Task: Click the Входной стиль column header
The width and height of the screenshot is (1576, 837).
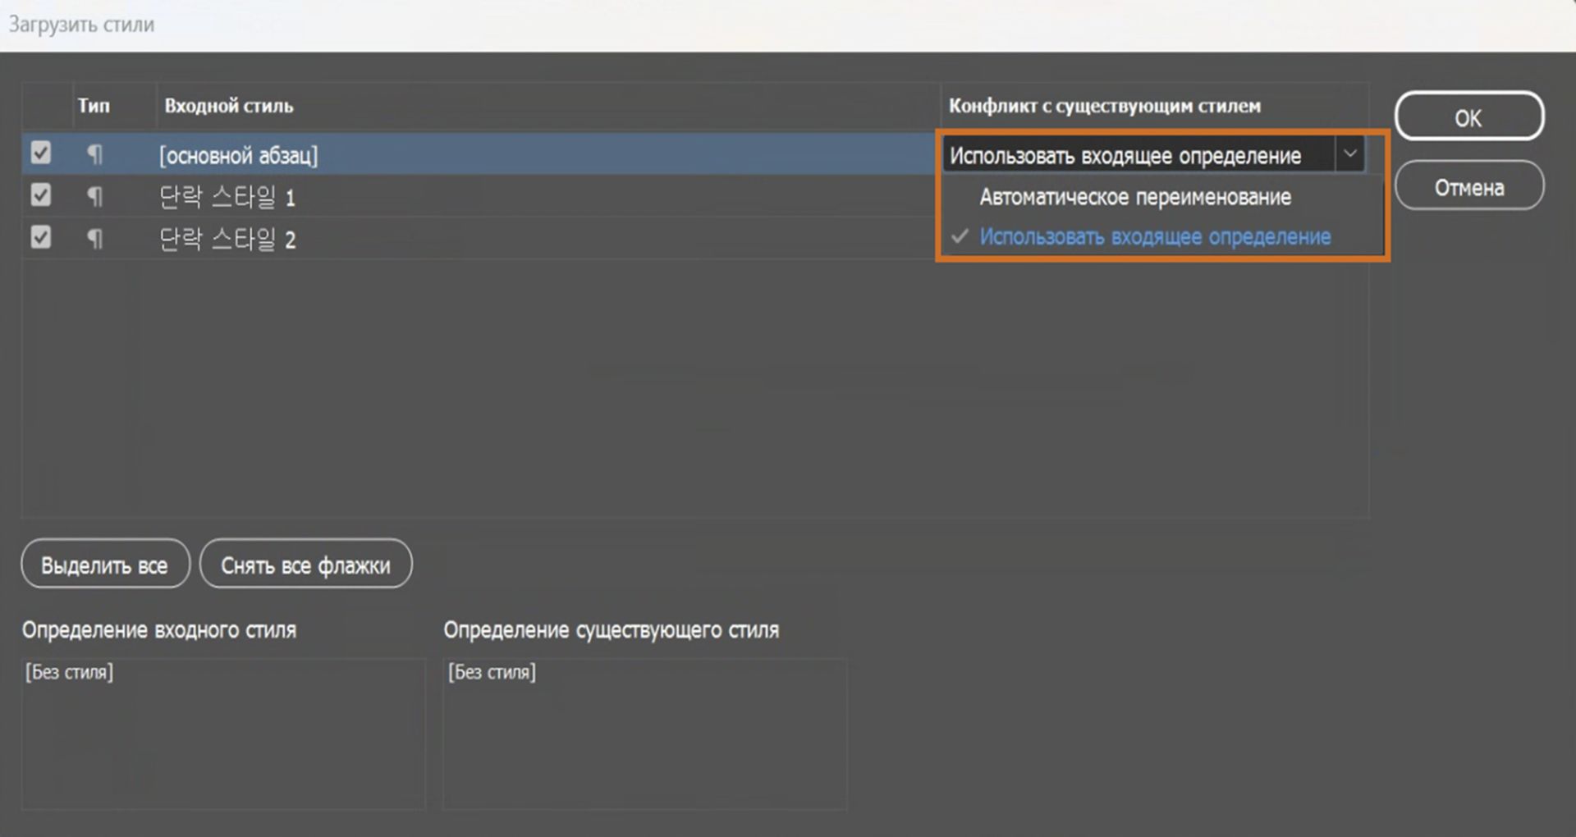Action: [229, 106]
